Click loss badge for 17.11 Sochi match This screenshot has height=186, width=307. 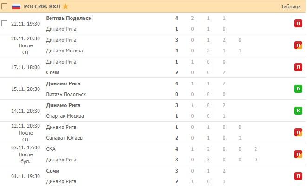tap(298, 67)
